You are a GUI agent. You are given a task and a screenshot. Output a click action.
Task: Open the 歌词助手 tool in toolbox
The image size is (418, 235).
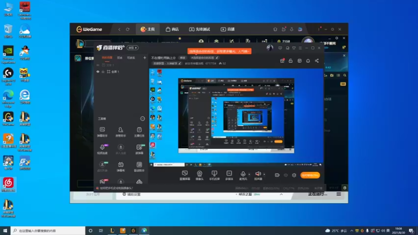139,167
